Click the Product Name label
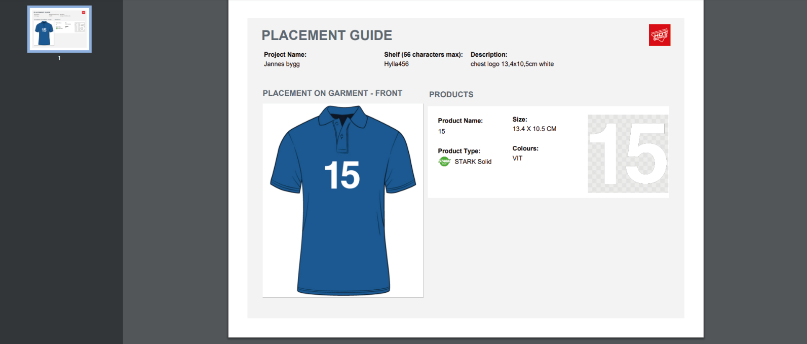807x344 pixels. pyautogui.click(x=460, y=121)
